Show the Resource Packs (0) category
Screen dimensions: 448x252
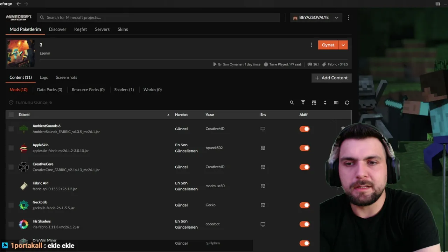88,90
